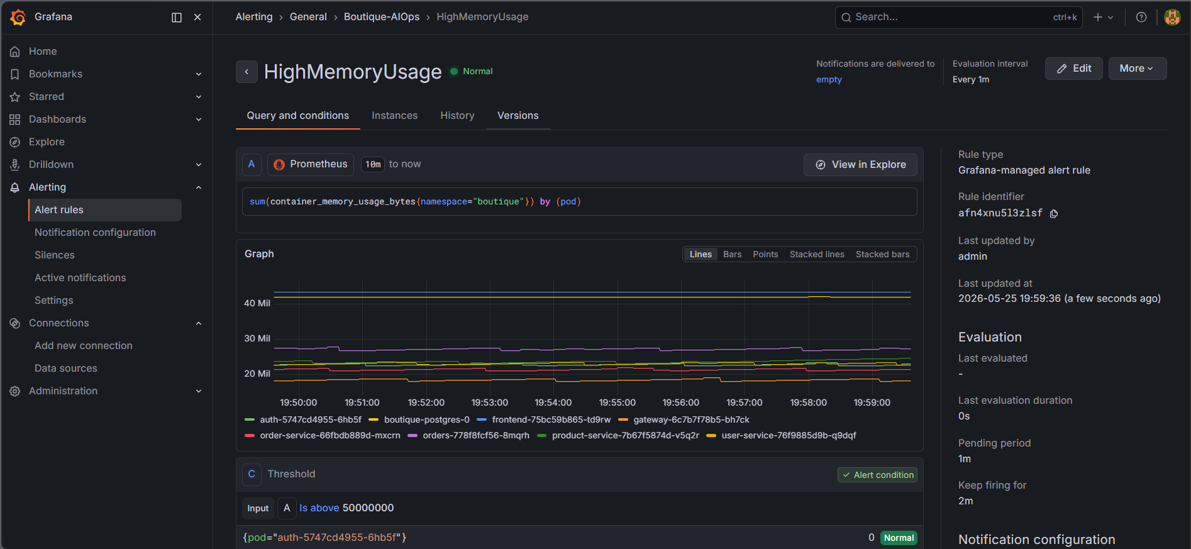This screenshot has width=1191, height=549.
Task: Expand the Administration section chevron
Action: (199, 391)
